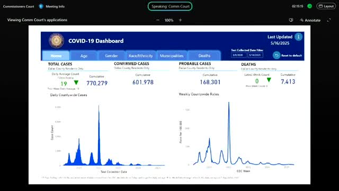Click the green connection status icon
Image resolution: width=339 pixels, height=191 pixels.
(309, 6)
